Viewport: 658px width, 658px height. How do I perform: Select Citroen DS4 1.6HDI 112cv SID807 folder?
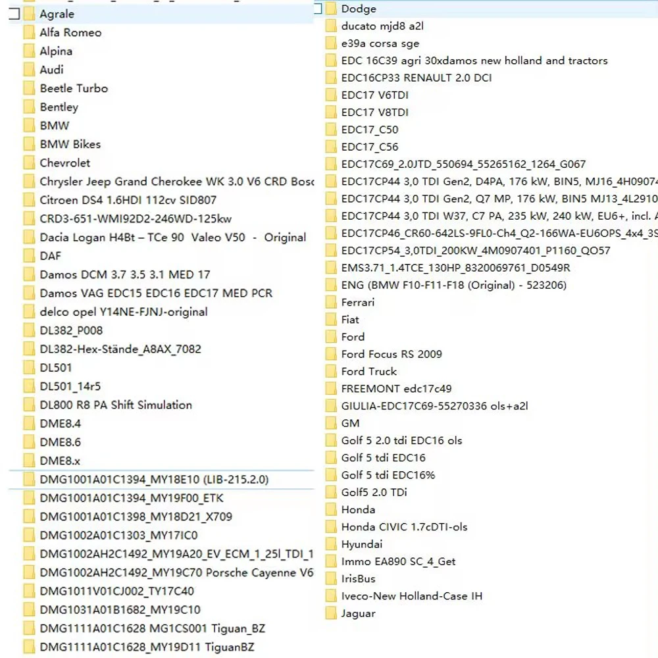click(x=128, y=200)
